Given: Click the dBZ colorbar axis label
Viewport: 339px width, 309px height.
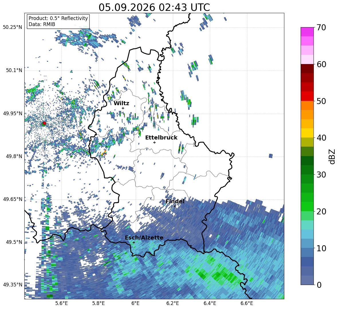Looking at the screenshot, I should [x=332, y=156].
